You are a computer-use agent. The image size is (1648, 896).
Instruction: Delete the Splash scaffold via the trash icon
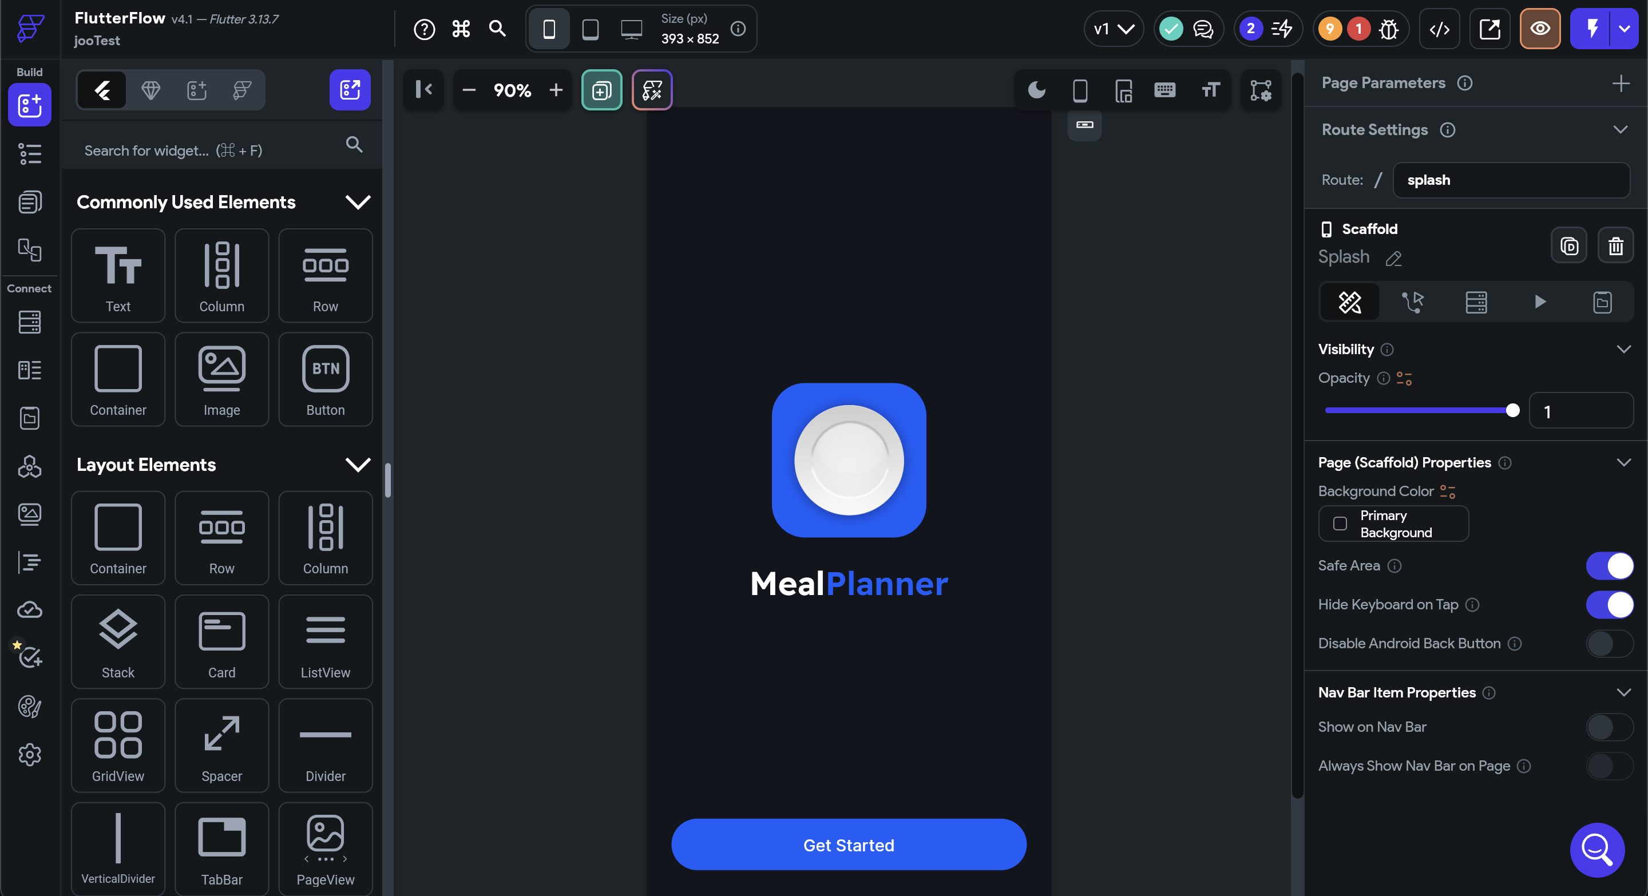coord(1615,245)
